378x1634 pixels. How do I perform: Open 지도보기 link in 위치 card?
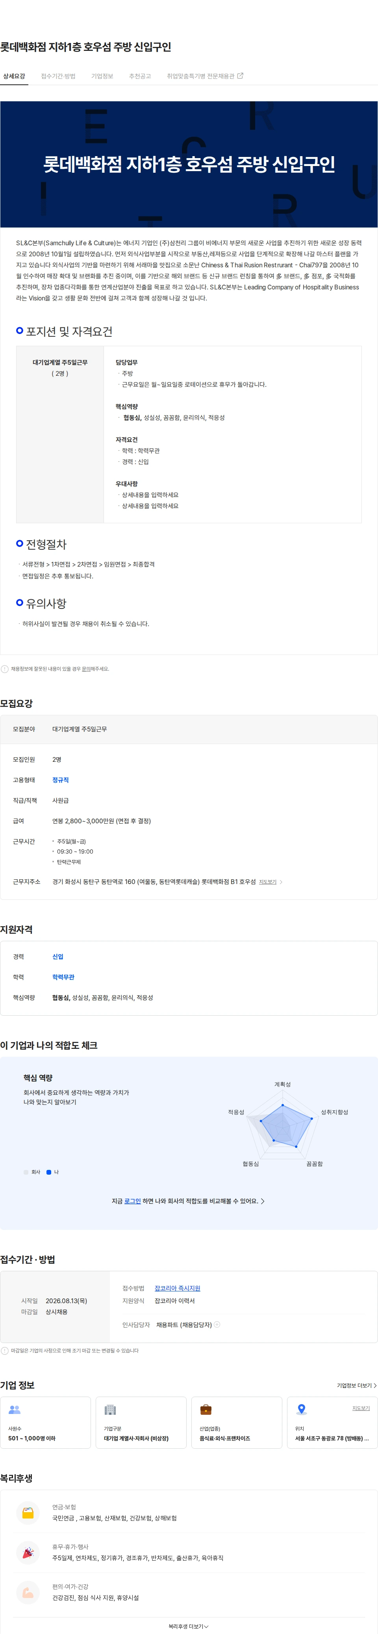pos(361,1408)
